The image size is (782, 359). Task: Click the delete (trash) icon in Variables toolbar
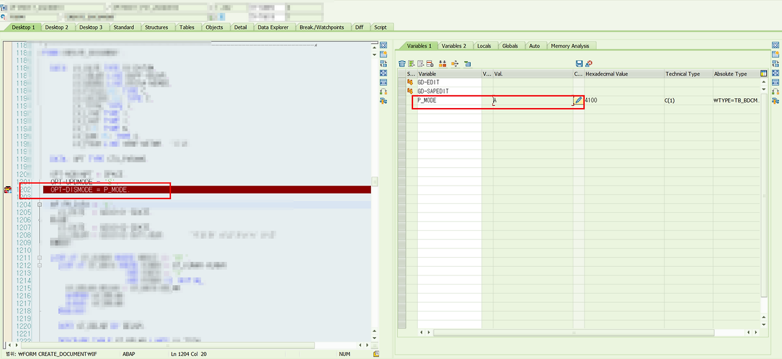point(402,63)
